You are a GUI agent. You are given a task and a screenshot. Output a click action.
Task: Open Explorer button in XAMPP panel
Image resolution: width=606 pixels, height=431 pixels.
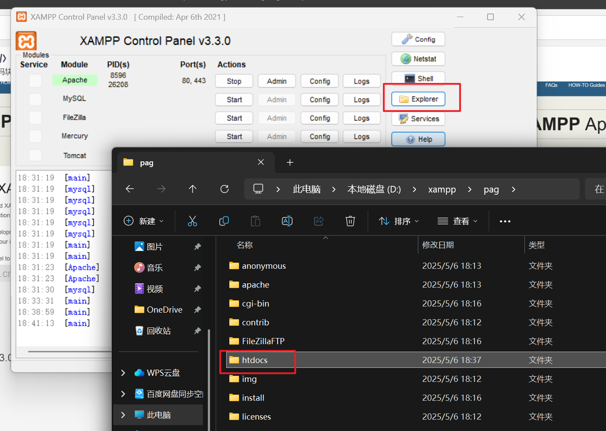(x=418, y=99)
